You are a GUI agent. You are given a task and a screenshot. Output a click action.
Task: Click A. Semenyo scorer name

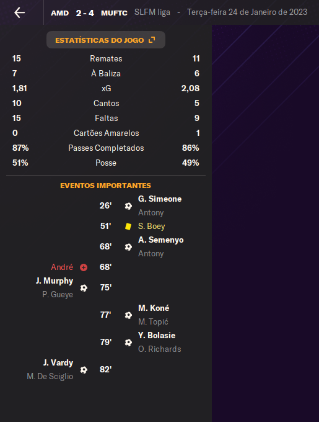(161, 240)
